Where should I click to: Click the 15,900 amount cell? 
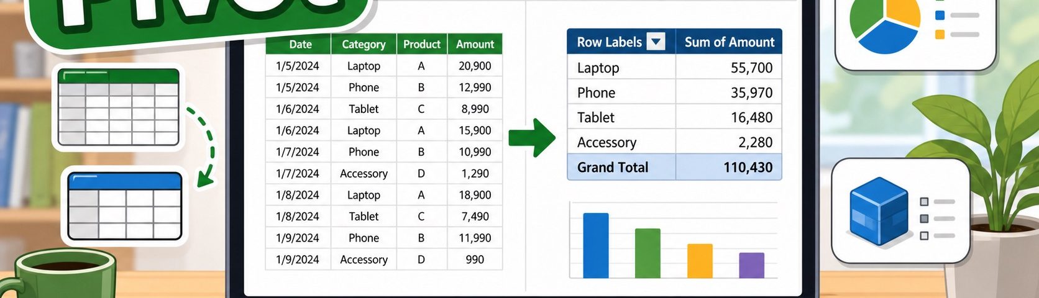[475, 130]
